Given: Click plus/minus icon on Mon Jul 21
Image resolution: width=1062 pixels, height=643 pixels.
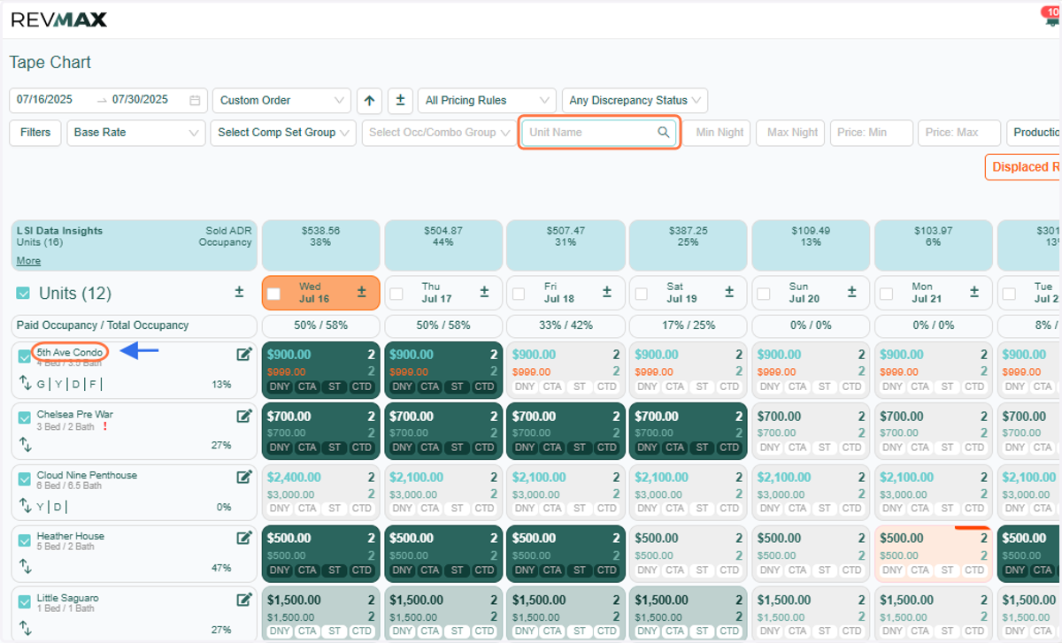Looking at the screenshot, I should coord(975,292).
